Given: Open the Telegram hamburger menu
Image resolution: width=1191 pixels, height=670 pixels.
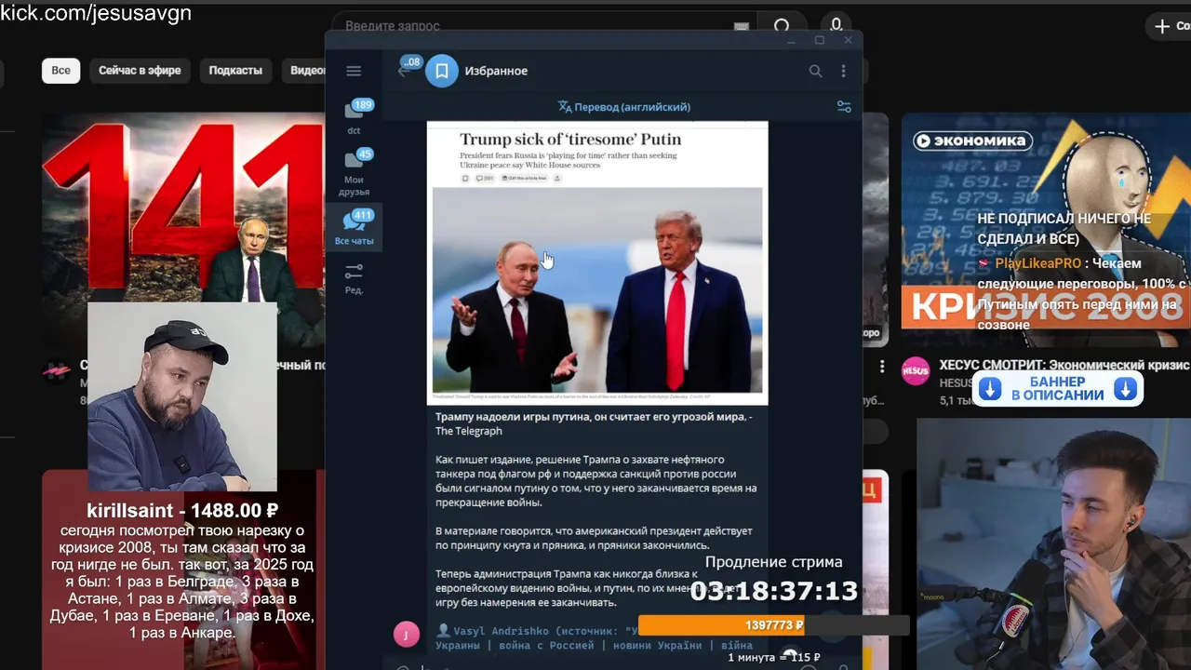Looking at the screenshot, I should pyautogui.click(x=354, y=71).
